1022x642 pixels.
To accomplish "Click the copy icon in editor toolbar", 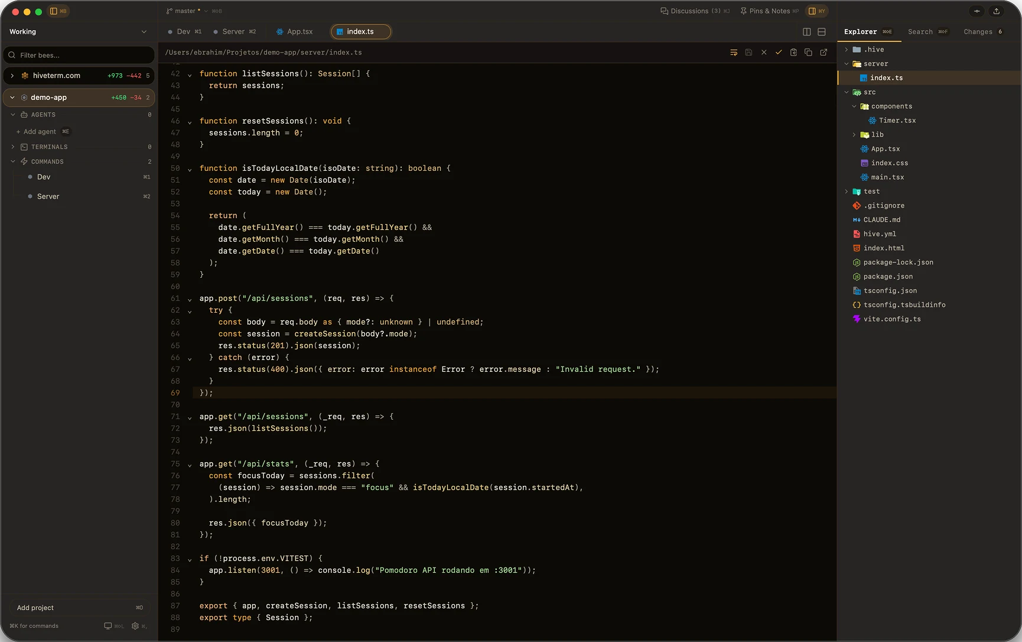I will click(x=808, y=53).
